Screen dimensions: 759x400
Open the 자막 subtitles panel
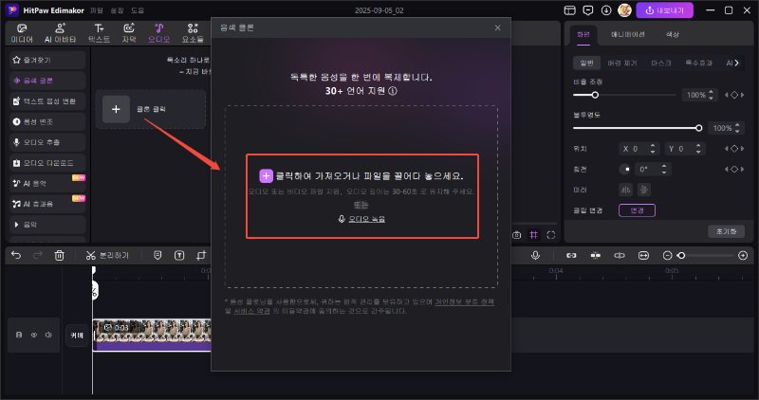[x=129, y=33]
